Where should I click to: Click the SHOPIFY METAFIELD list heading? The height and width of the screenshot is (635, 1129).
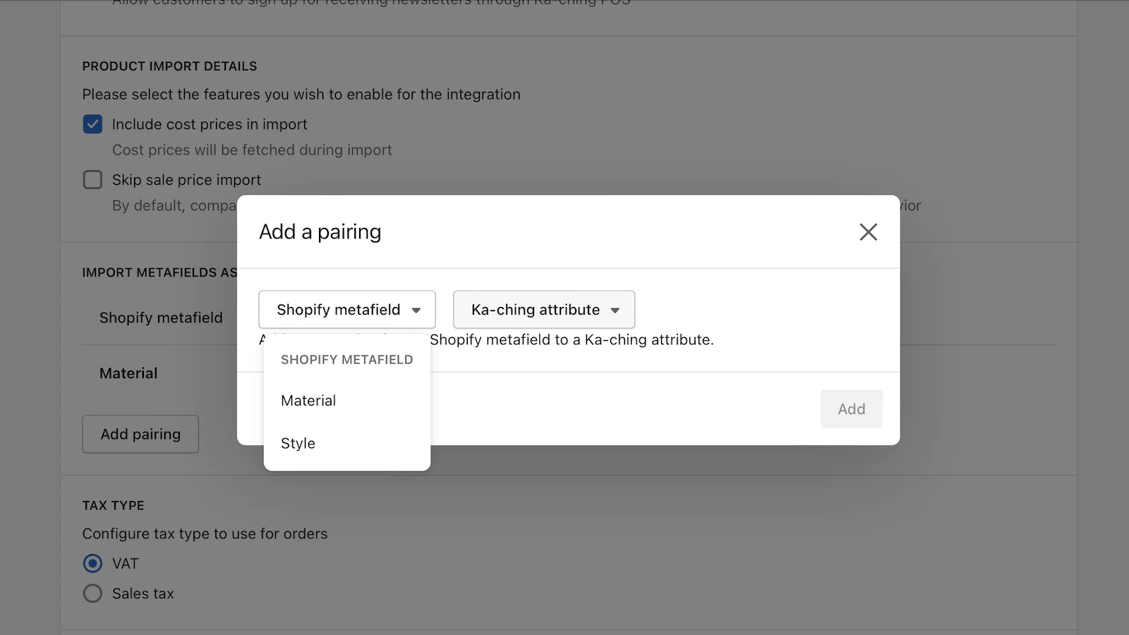coord(347,360)
